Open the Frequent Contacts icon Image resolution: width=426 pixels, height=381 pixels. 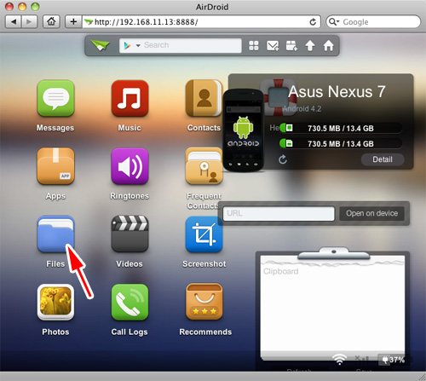204,166
